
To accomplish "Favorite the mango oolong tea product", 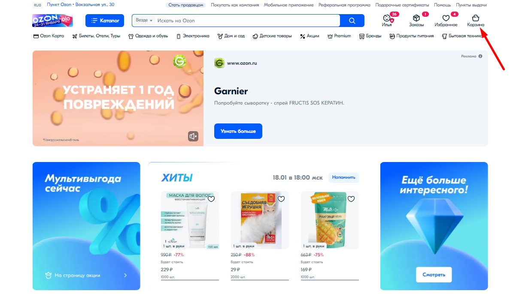I will coord(351,199).
